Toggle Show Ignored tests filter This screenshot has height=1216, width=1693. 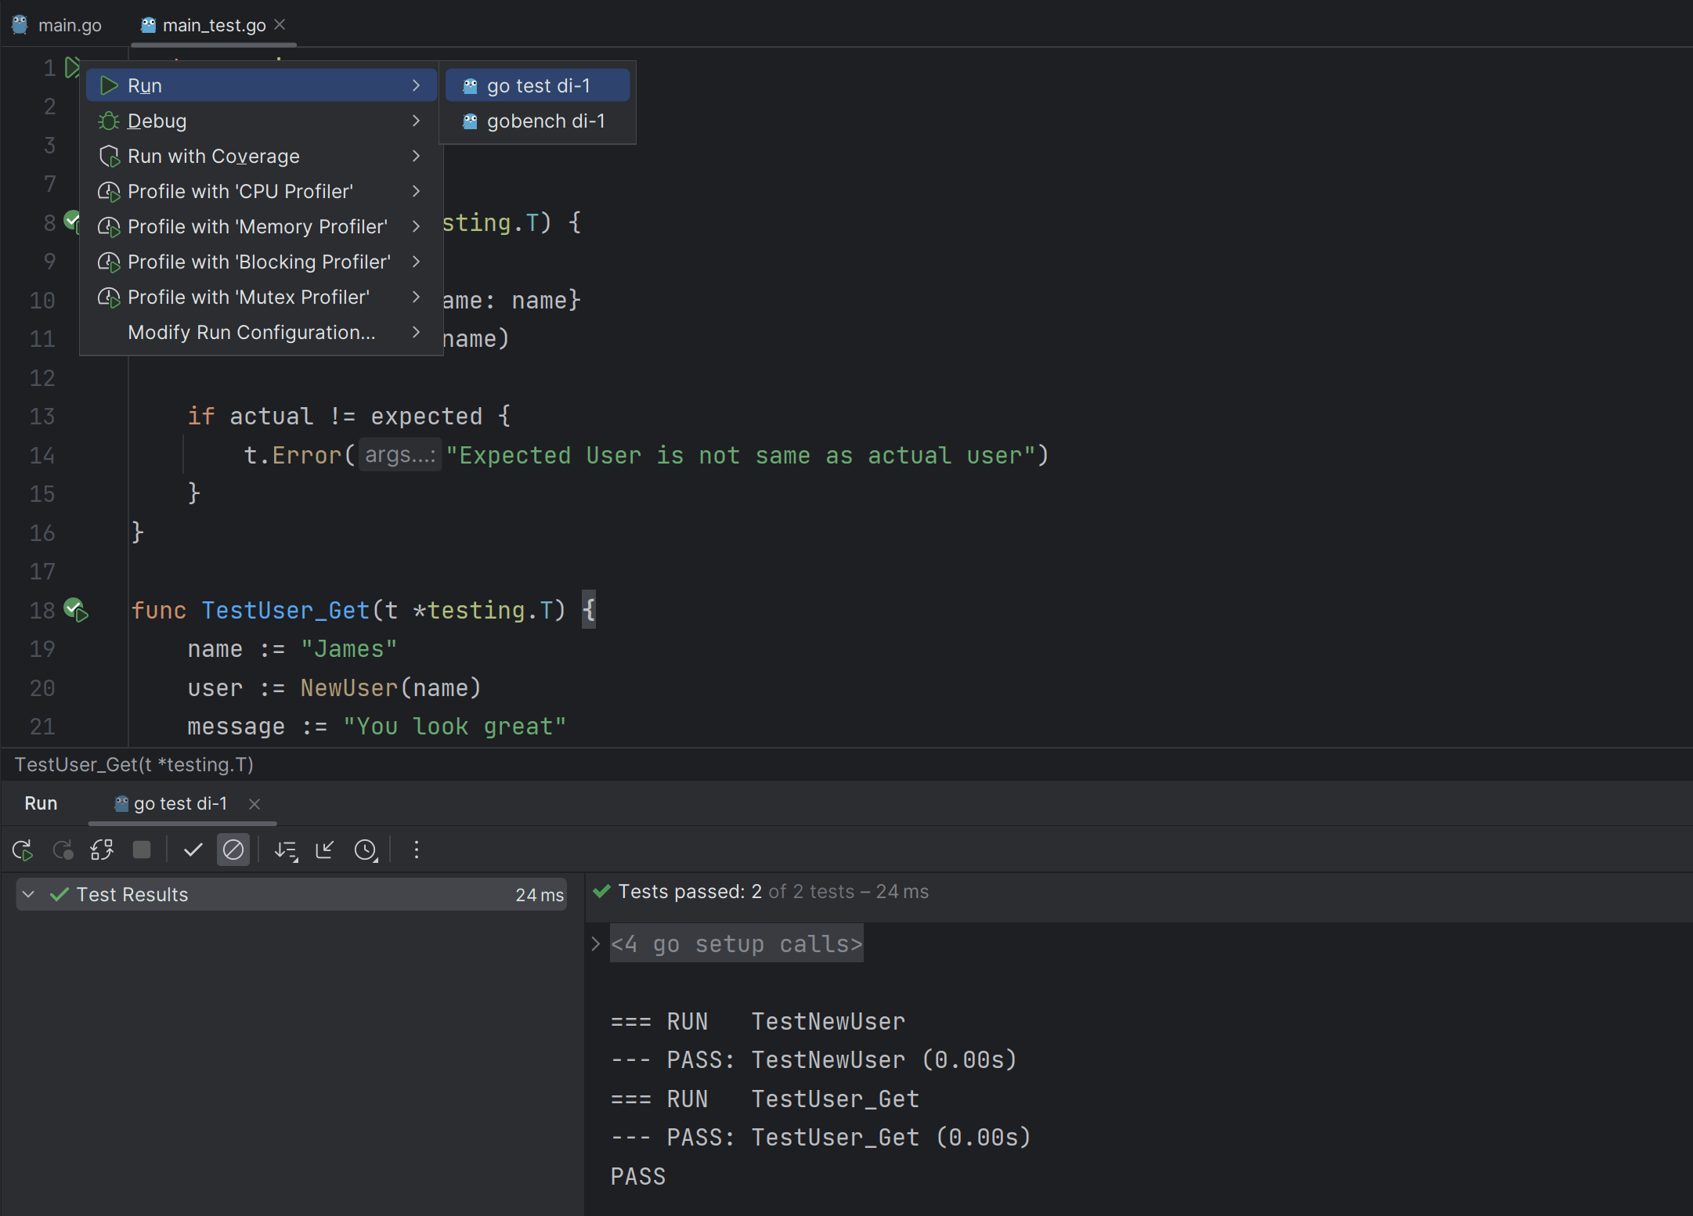(233, 850)
